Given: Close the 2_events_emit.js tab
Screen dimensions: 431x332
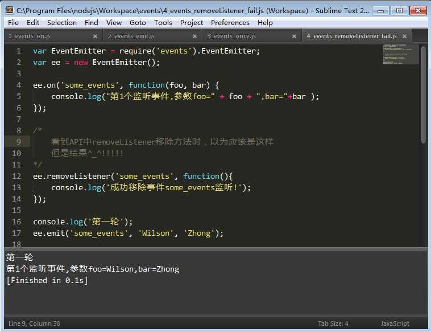Looking at the screenshot, I should 194,36.
